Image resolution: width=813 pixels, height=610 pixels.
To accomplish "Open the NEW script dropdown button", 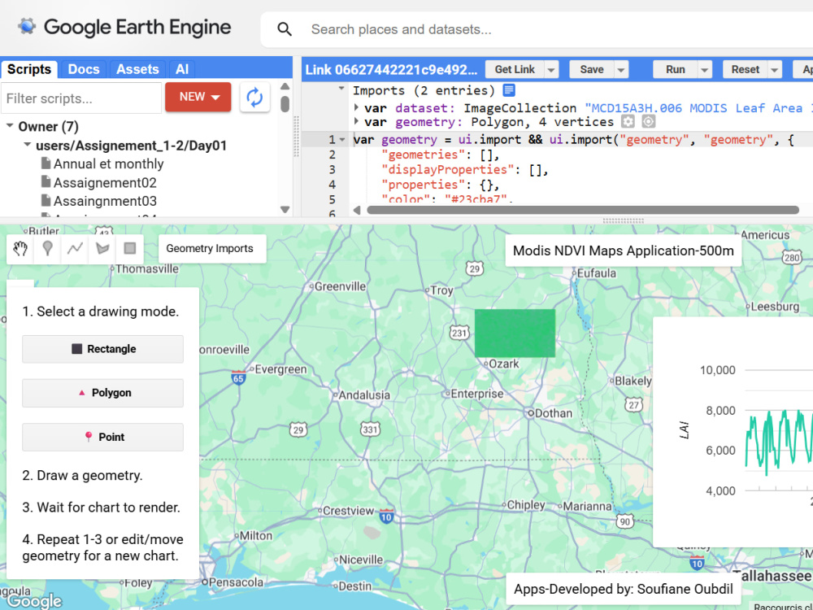I will pos(198,97).
